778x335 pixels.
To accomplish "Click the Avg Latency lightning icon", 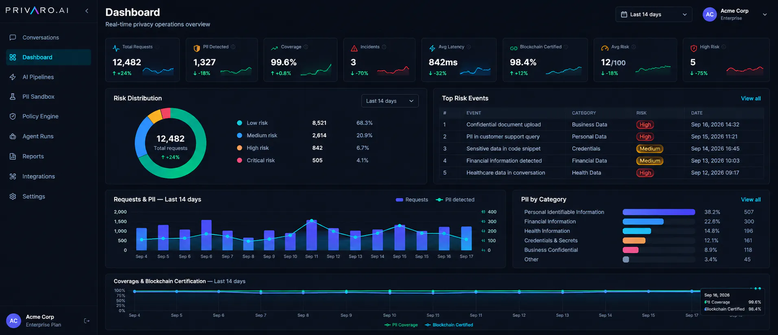I will point(432,48).
